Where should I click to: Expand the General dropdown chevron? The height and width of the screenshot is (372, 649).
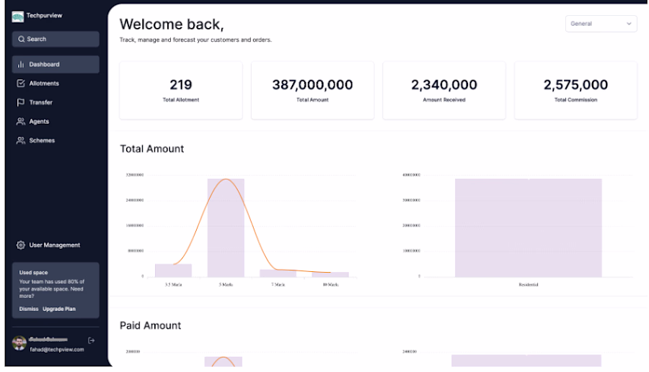(629, 24)
